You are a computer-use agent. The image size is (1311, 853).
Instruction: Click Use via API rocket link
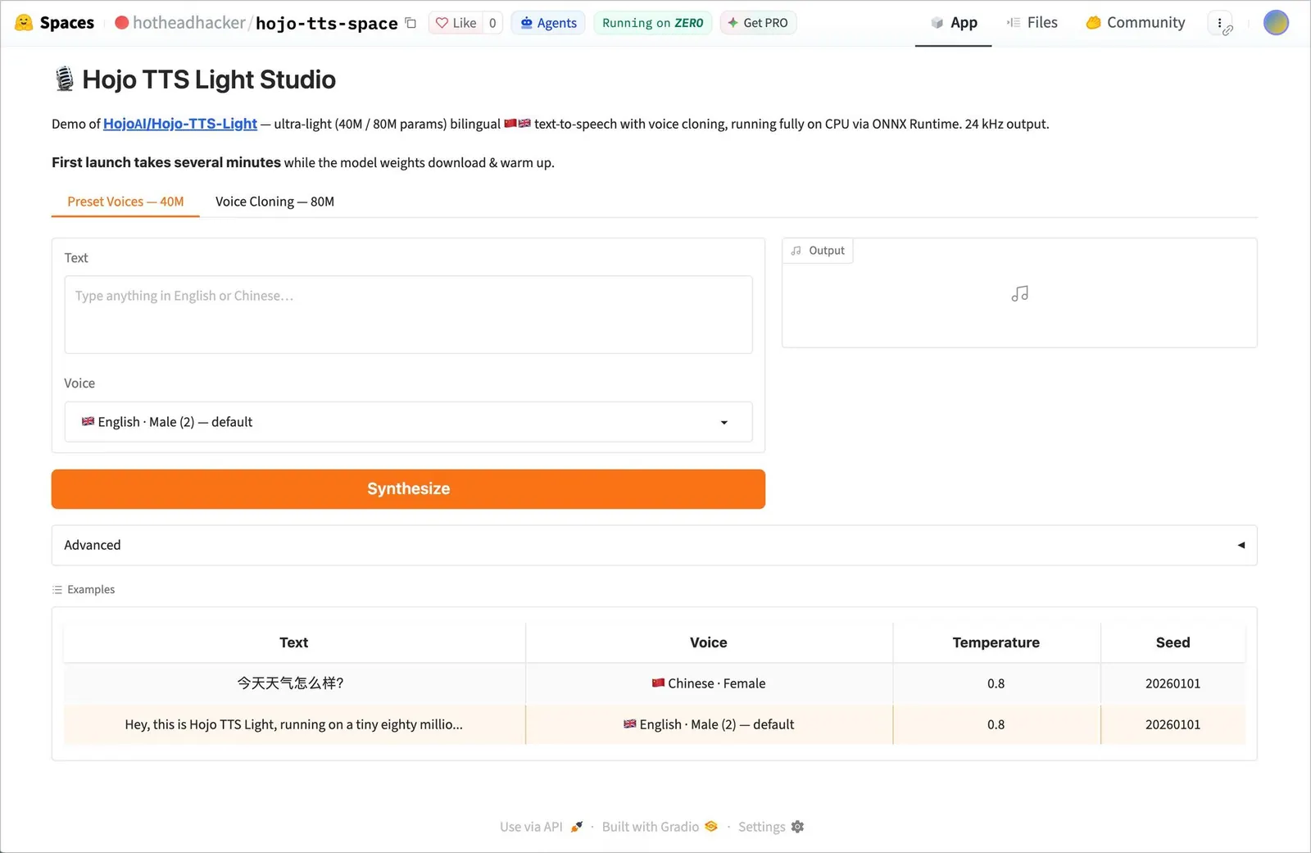(542, 827)
